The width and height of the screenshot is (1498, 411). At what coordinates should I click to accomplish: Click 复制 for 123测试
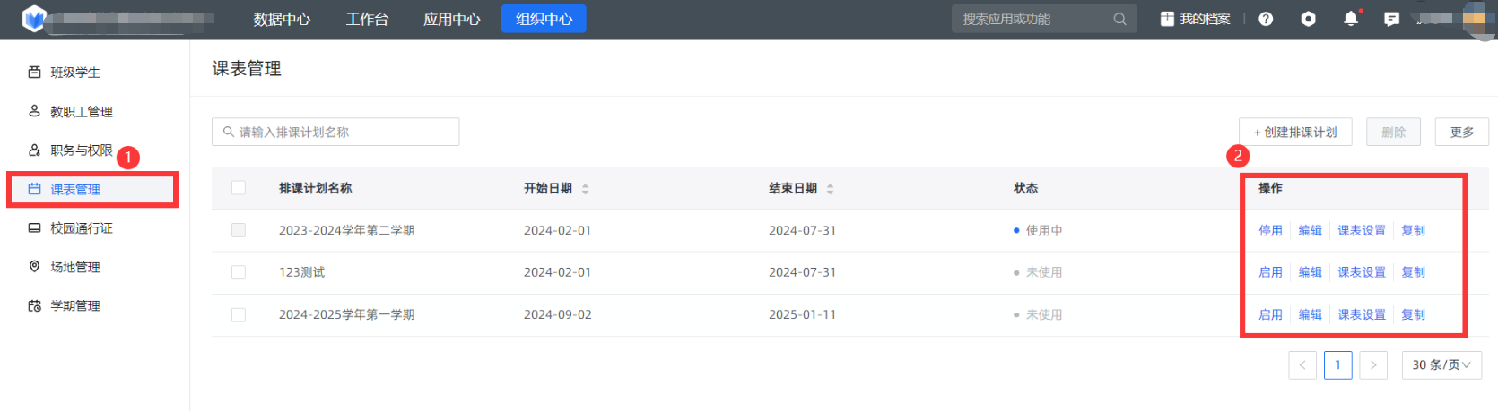tap(1414, 272)
